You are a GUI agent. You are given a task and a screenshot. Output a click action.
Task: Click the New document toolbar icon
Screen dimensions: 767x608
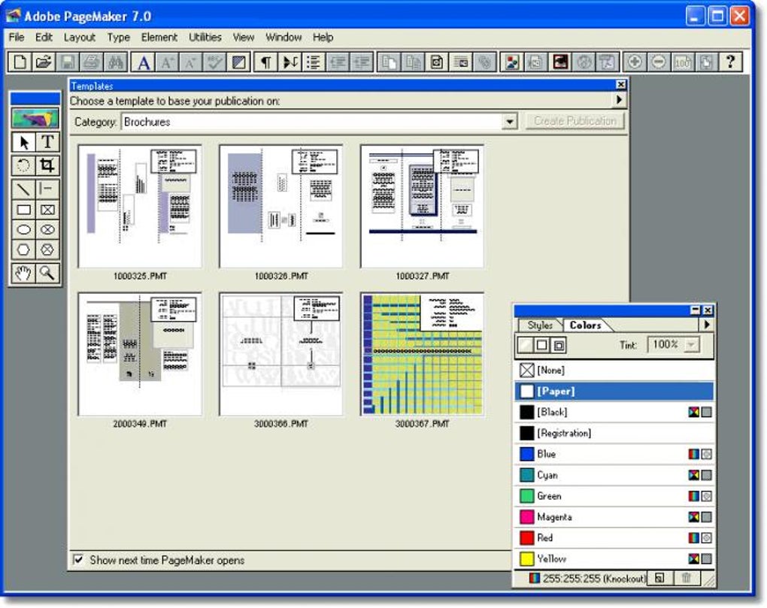(20, 62)
